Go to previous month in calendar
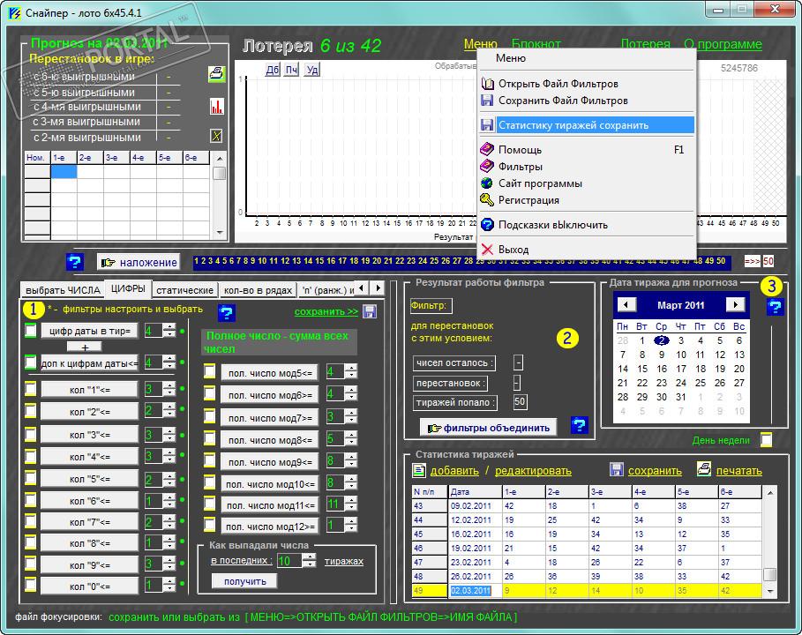The height and width of the screenshot is (635, 802). [x=626, y=305]
